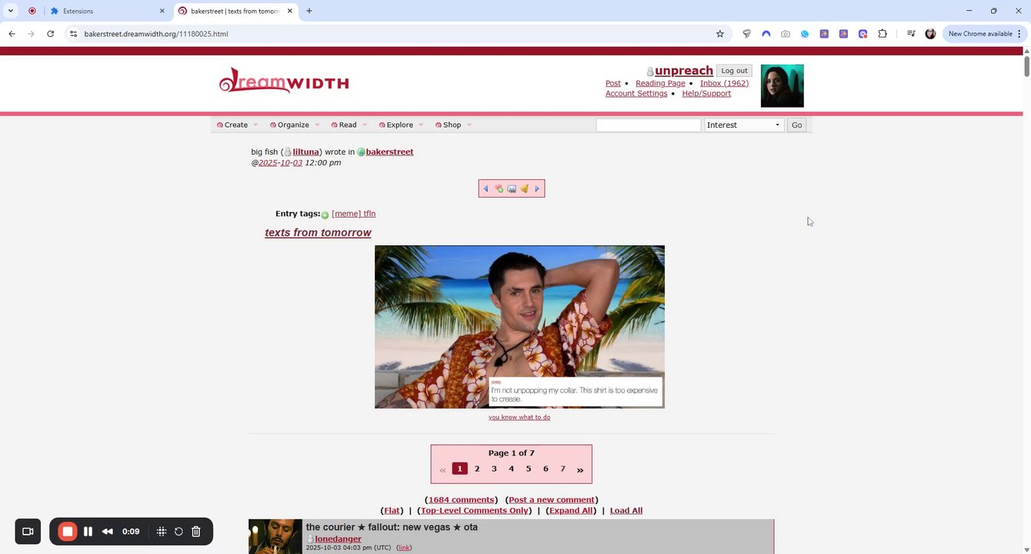Pause the screen recording
This screenshot has height=554, width=1031.
click(x=88, y=531)
